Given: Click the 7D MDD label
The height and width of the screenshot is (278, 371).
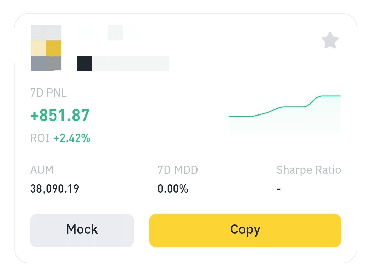Looking at the screenshot, I should coord(178,170).
